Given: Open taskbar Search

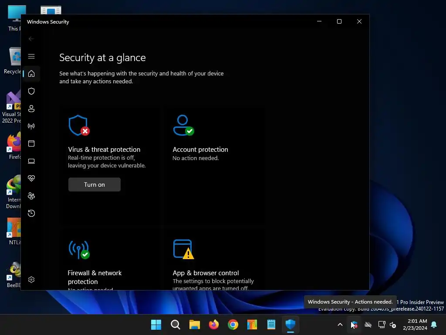Looking at the screenshot, I should (x=175, y=325).
